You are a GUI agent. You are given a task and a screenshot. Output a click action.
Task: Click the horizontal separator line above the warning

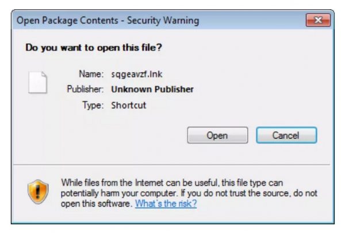coord(171,164)
